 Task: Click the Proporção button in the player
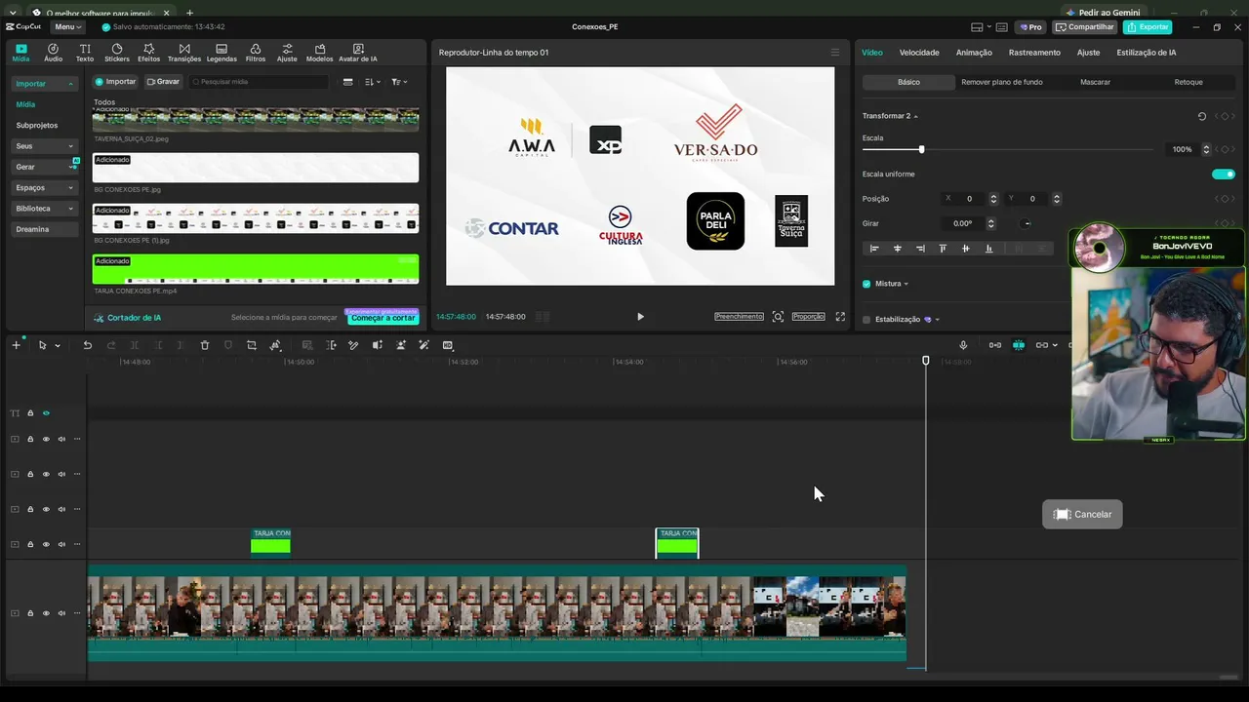(808, 317)
